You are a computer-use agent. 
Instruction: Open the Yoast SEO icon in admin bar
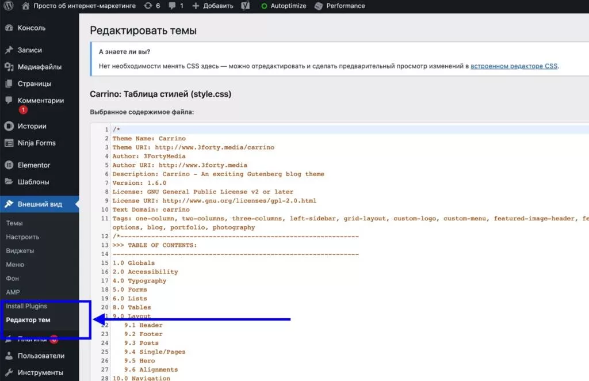[245, 6]
